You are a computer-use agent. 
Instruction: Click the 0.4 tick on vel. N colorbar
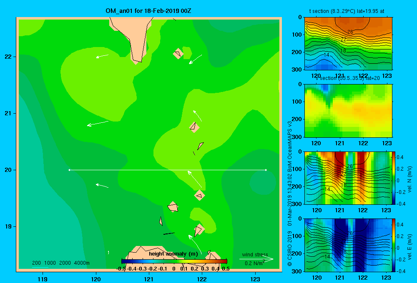click(x=400, y=157)
